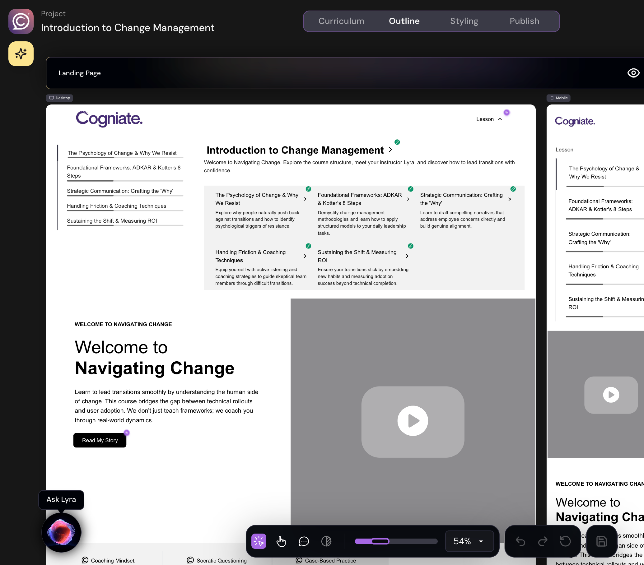644x565 pixels.
Task: Open the 54% zoom level dropdown
Action: 469,541
